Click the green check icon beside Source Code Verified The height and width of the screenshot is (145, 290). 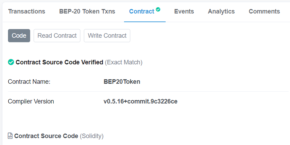(x=11, y=62)
